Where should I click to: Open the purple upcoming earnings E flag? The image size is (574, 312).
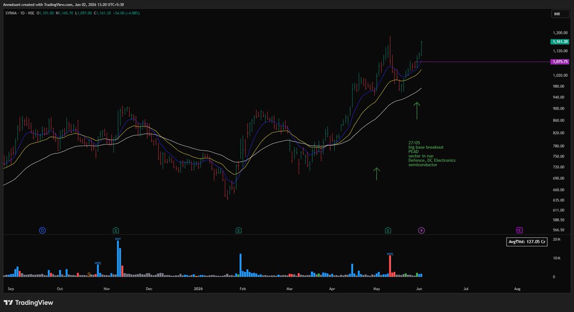click(519, 230)
